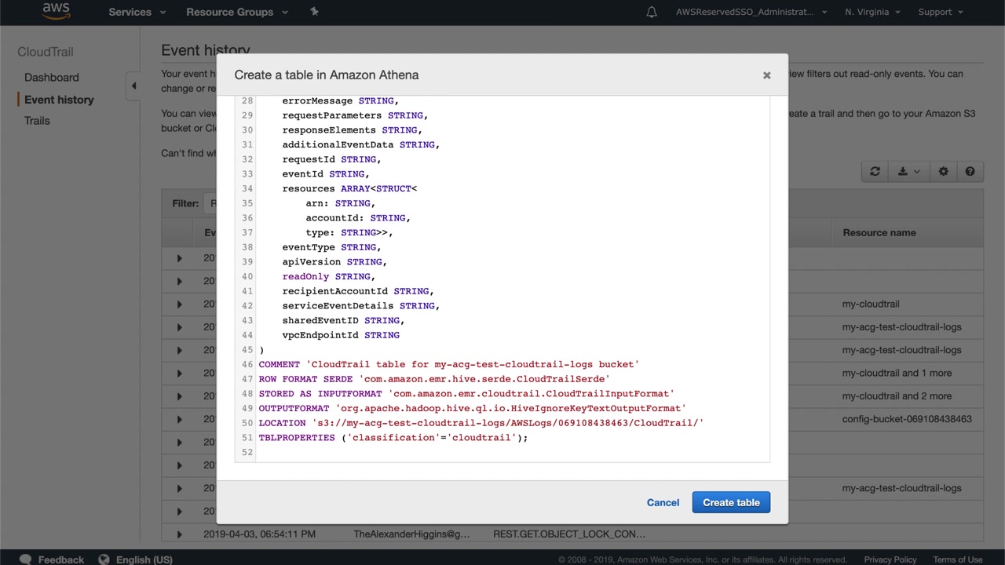Click the Feedback speech bubble icon
Screen dimensions: 1005x565
coord(25,560)
